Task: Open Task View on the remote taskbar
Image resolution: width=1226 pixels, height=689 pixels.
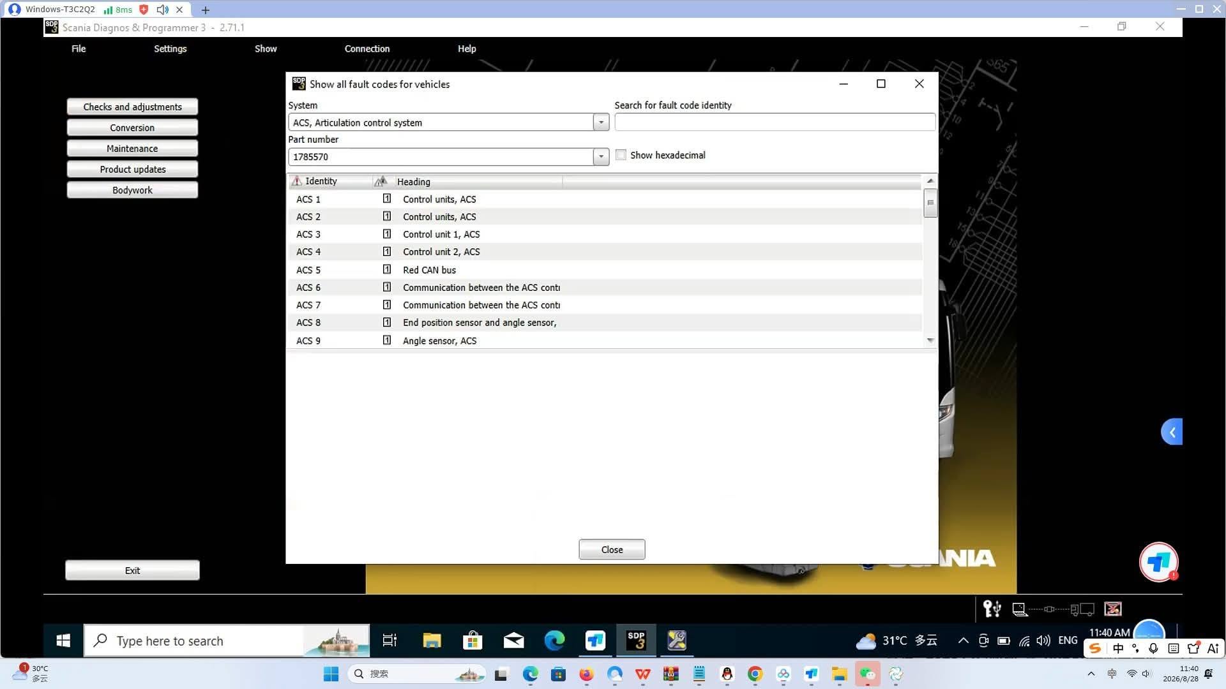Action: (x=390, y=641)
